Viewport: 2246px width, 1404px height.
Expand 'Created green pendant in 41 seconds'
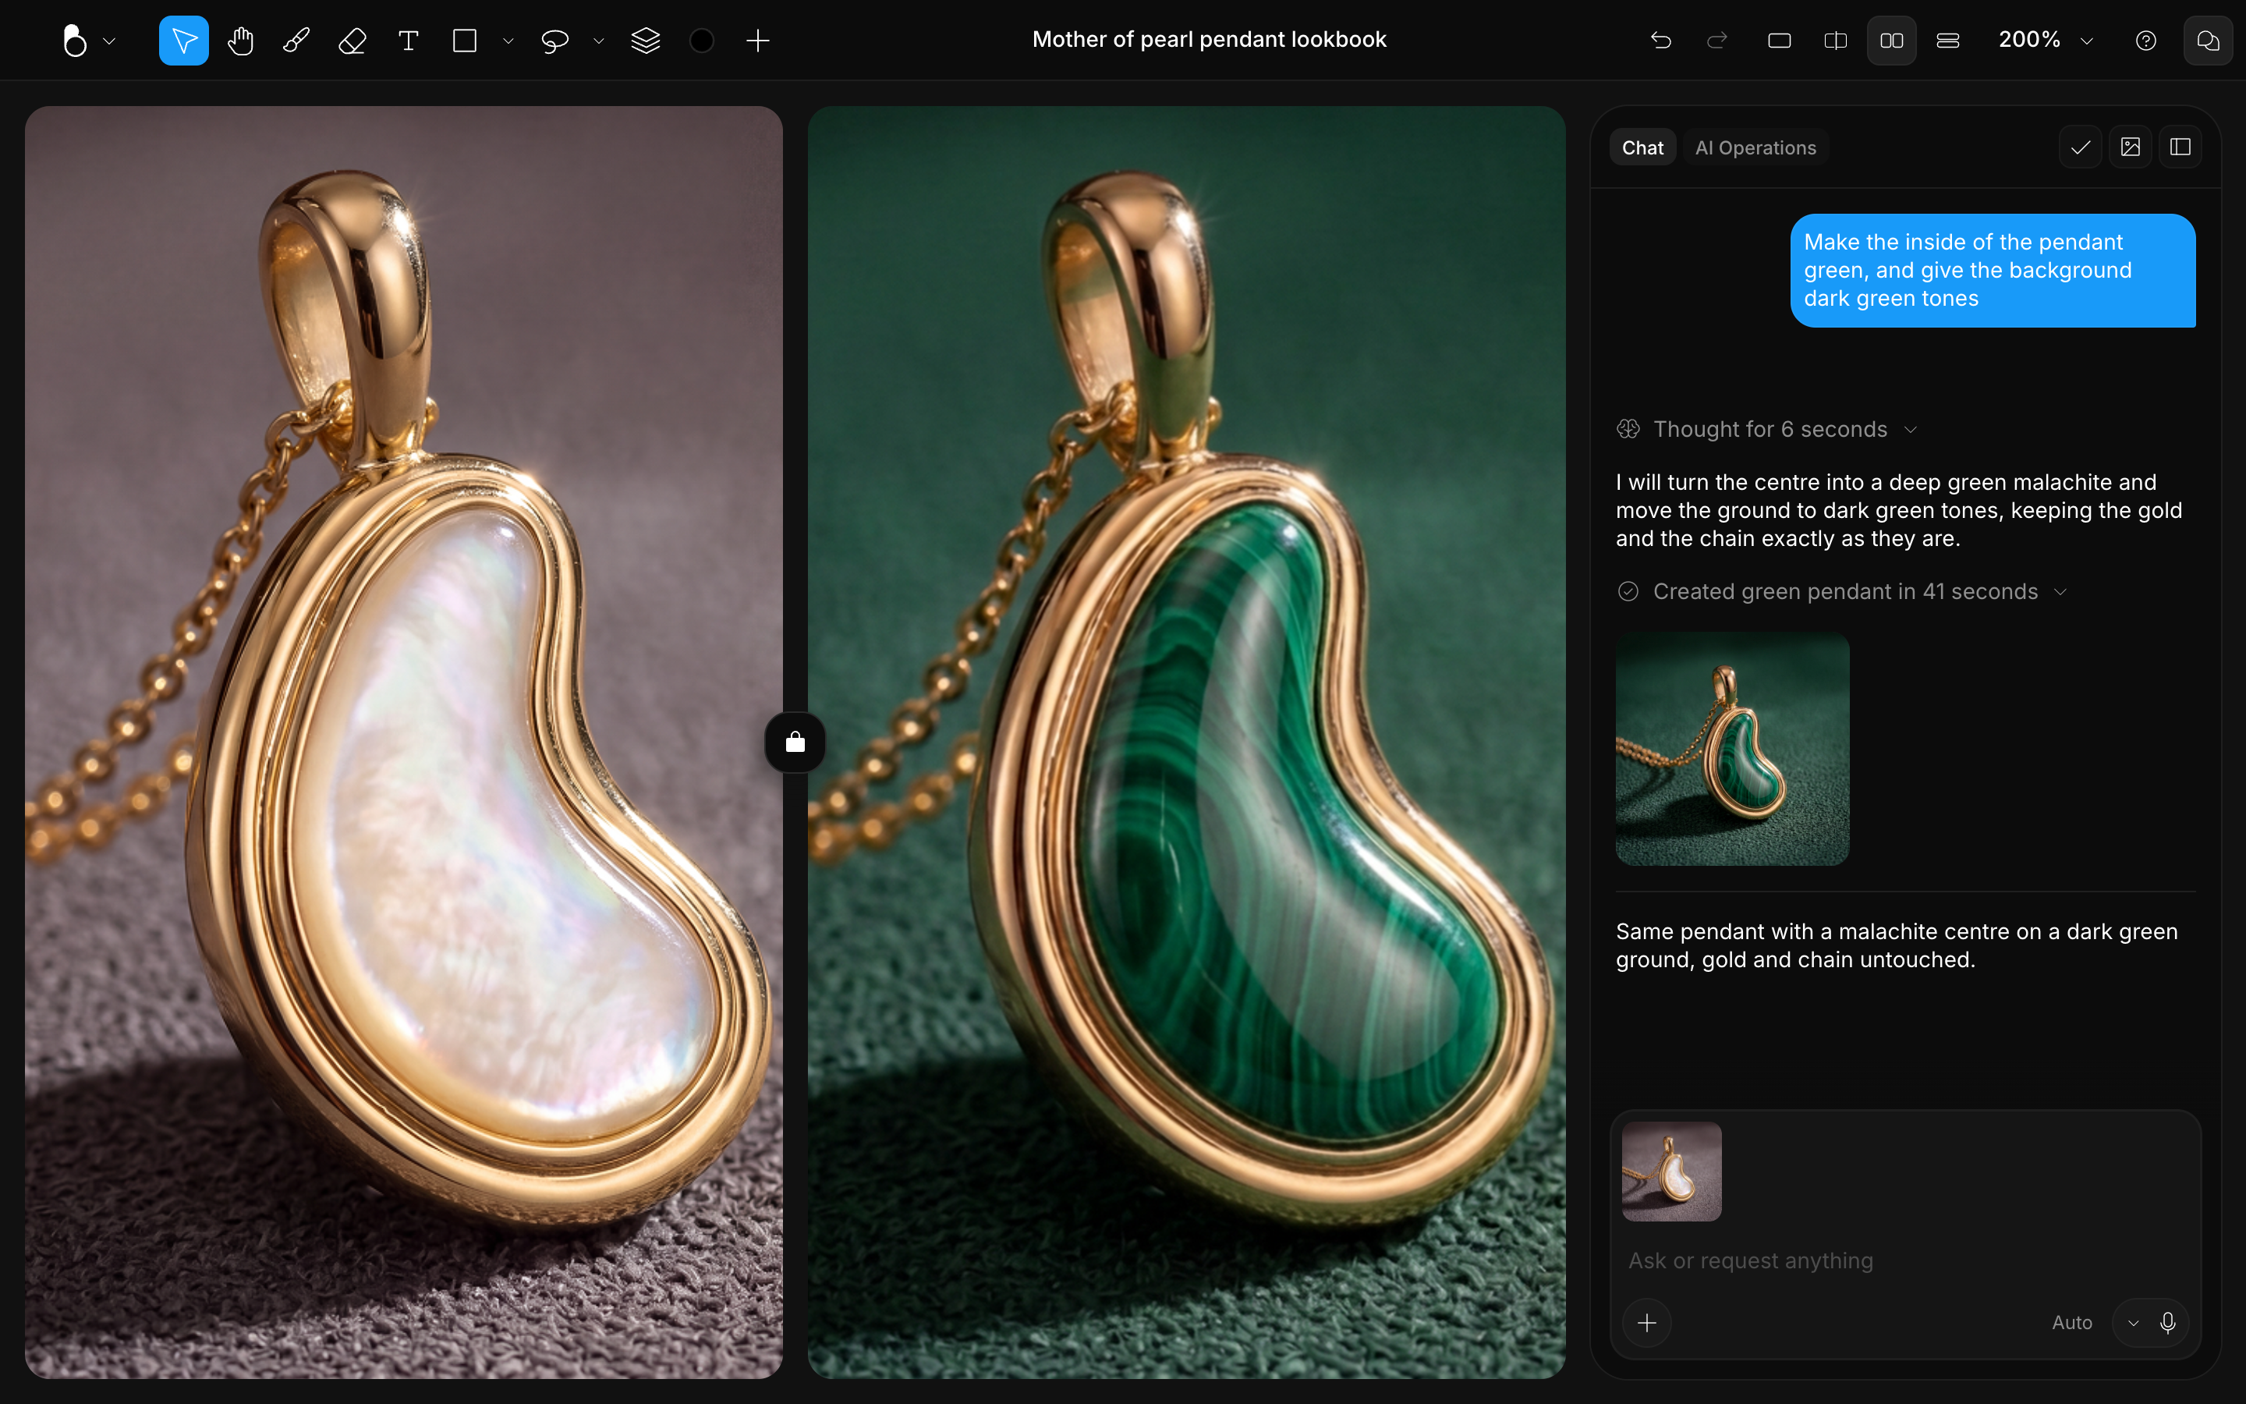pyautogui.click(x=1842, y=591)
